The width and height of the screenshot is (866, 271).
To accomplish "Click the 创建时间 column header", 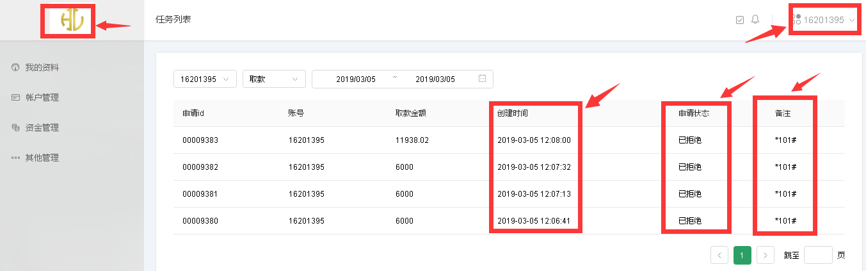I will tap(513, 113).
